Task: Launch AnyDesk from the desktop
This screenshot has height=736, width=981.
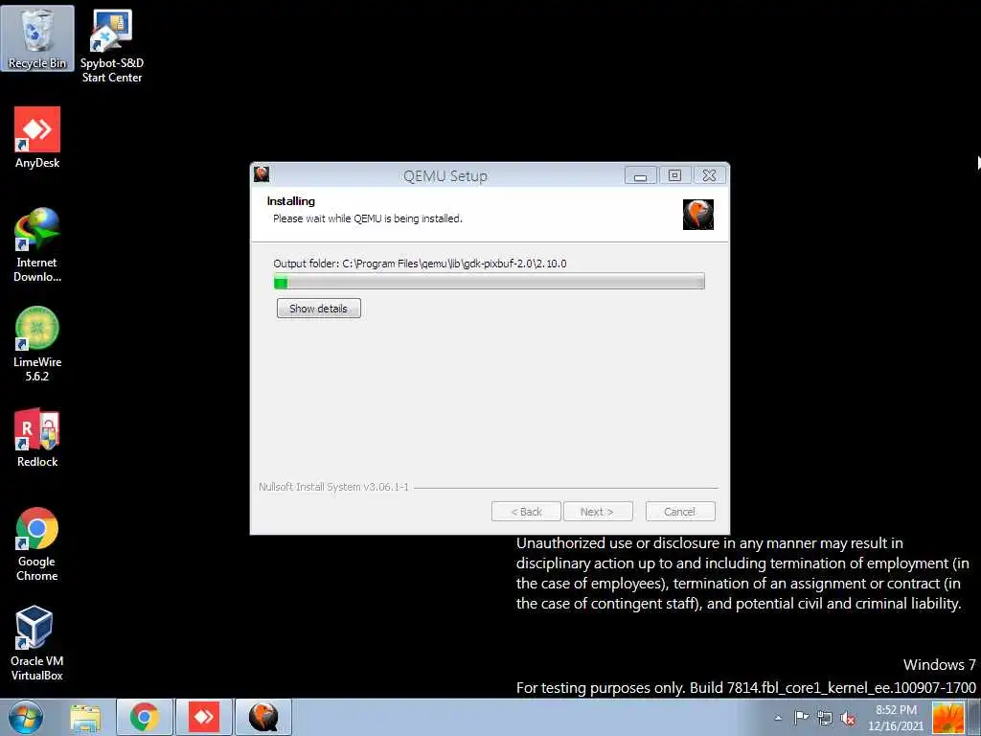Action: click(37, 138)
